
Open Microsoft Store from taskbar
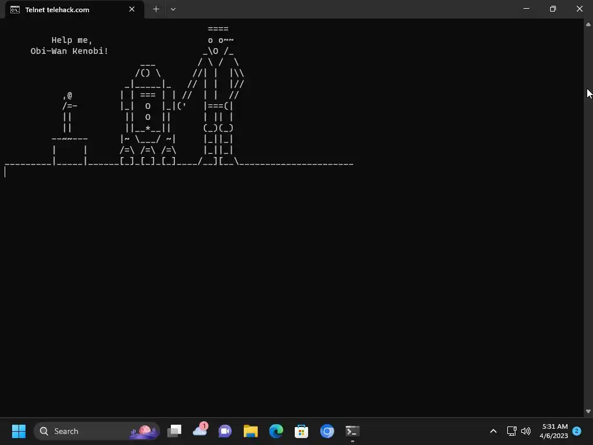301,431
